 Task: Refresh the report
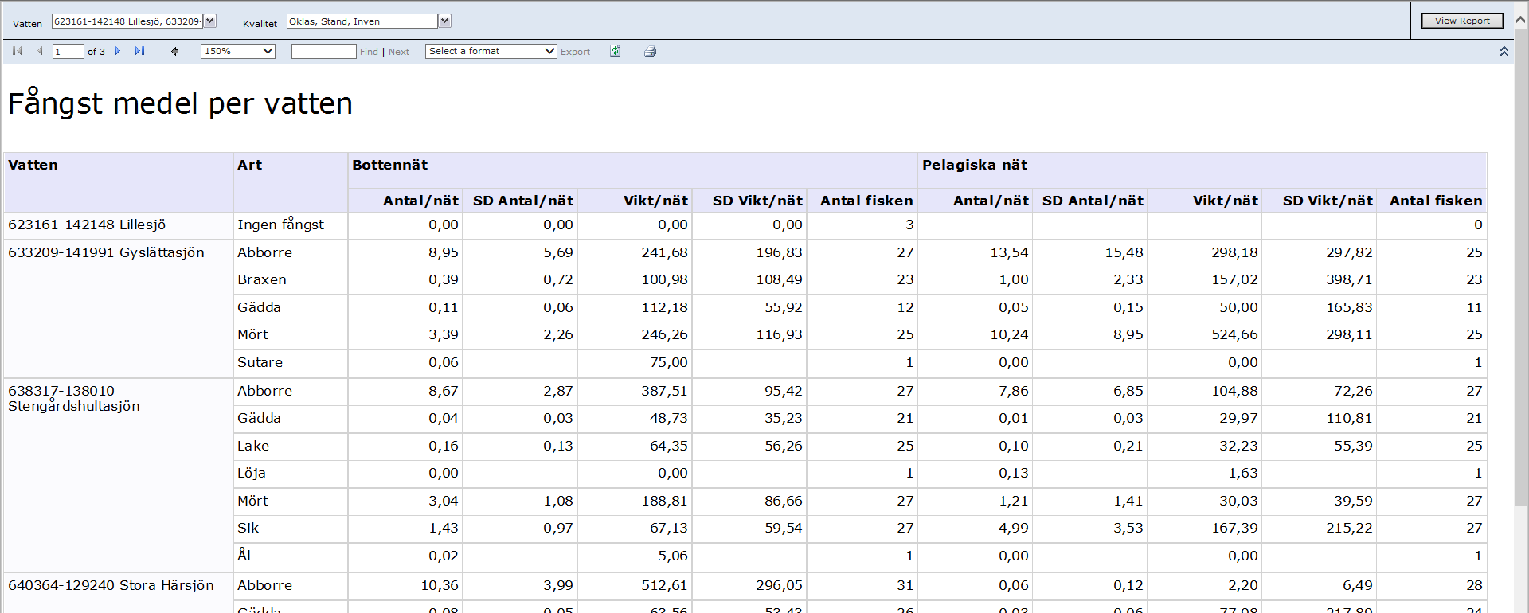616,51
